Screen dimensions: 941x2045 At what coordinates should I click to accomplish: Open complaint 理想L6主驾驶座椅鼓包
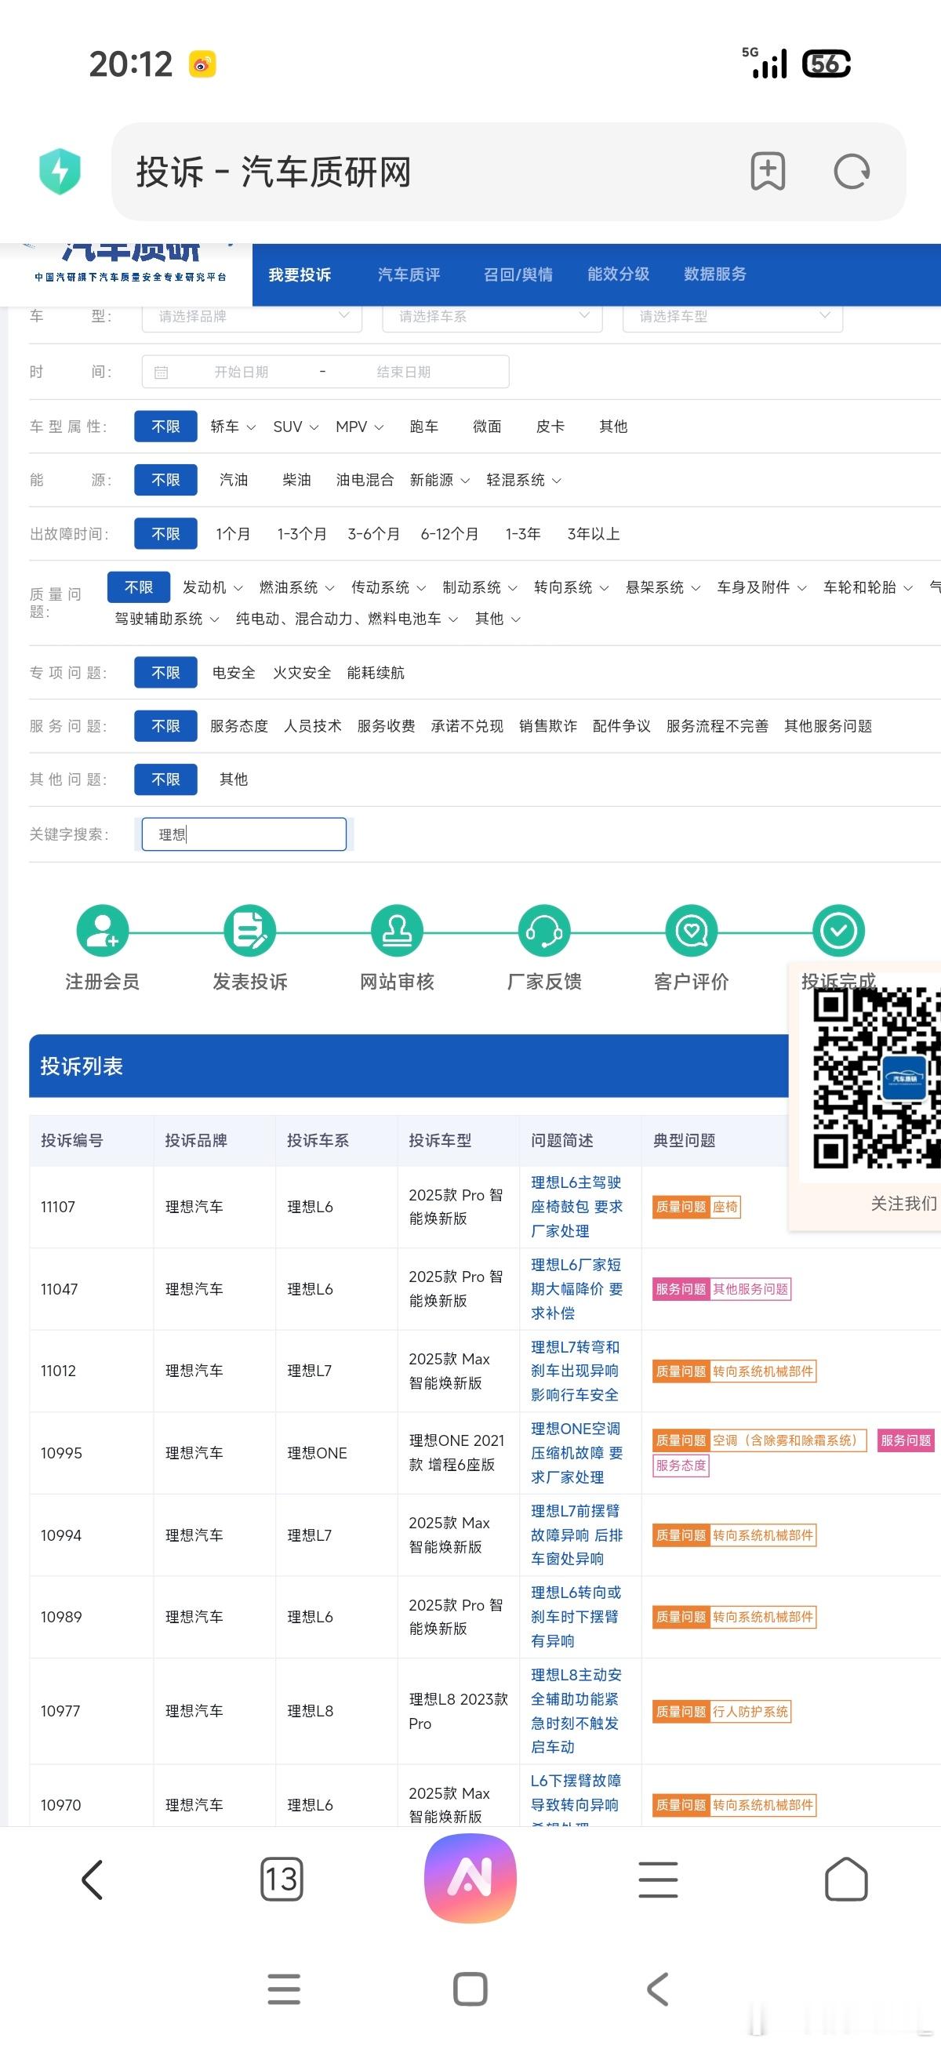point(576,1207)
